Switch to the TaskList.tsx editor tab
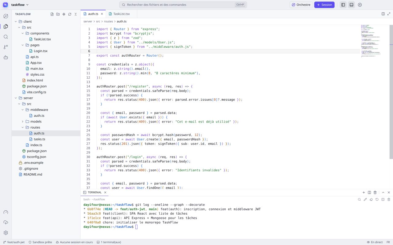This screenshot has height=245, width=393. pyautogui.click(x=121, y=14)
